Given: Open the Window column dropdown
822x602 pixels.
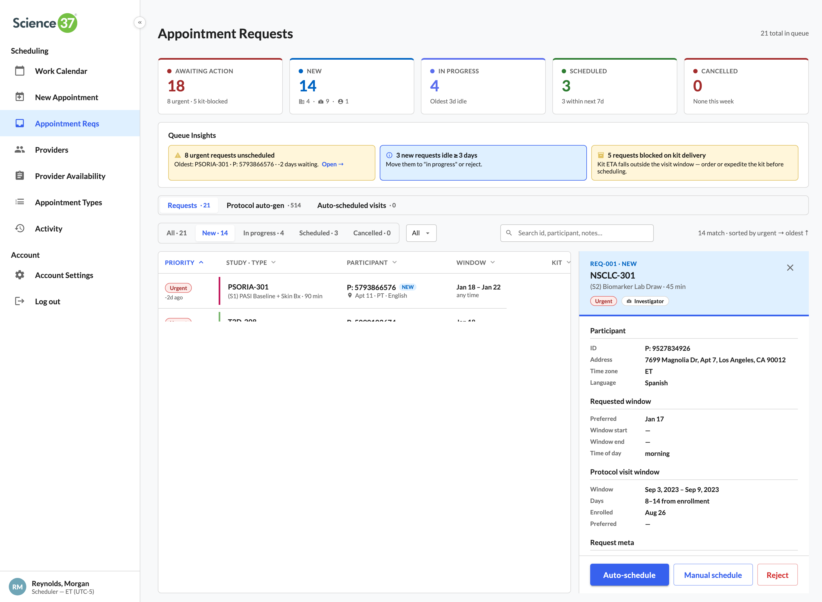Looking at the screenshot, I should (x=493, y=262).
